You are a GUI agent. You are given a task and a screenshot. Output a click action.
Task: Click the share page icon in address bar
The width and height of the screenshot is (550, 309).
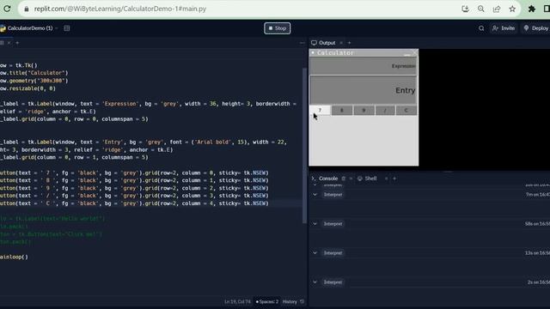(x=497, y=9)
